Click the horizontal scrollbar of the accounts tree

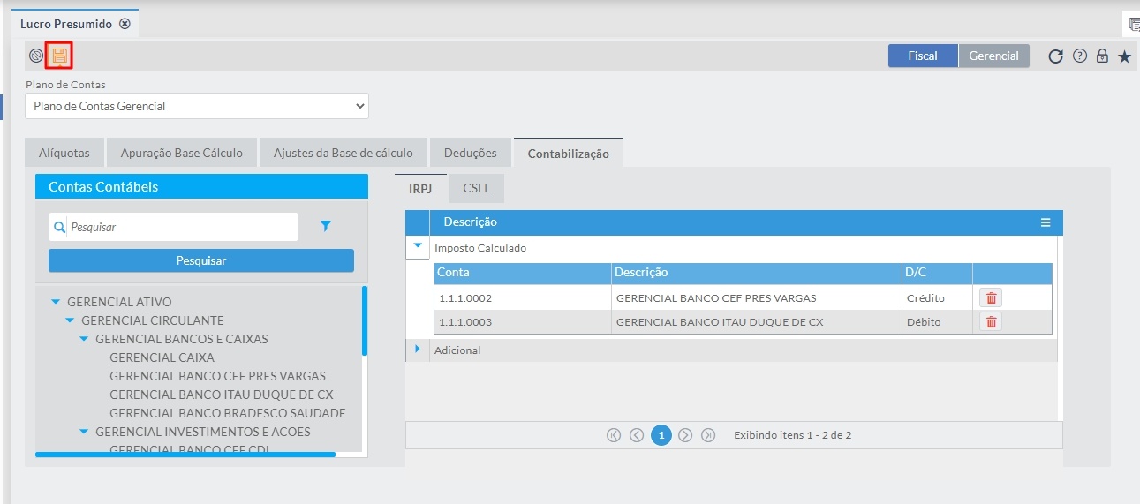[x=185, y=455]
